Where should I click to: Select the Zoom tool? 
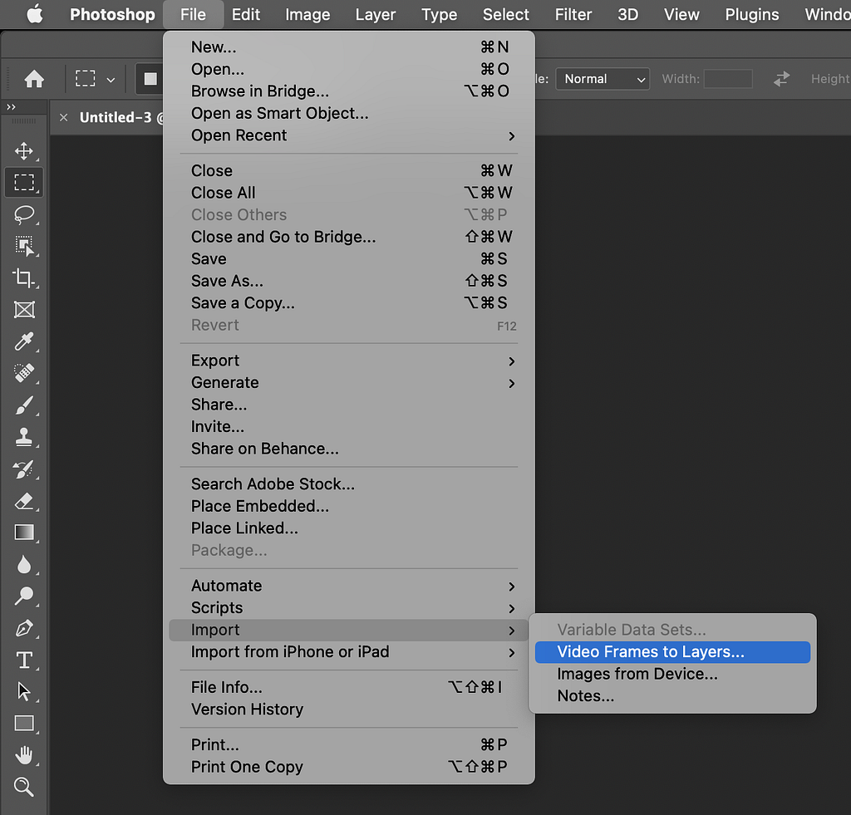(24, 787)
